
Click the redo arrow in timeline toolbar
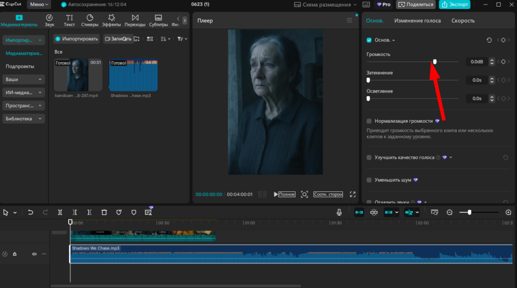45,212
